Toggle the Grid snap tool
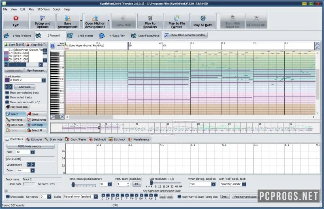 click(x=36, y=125)
